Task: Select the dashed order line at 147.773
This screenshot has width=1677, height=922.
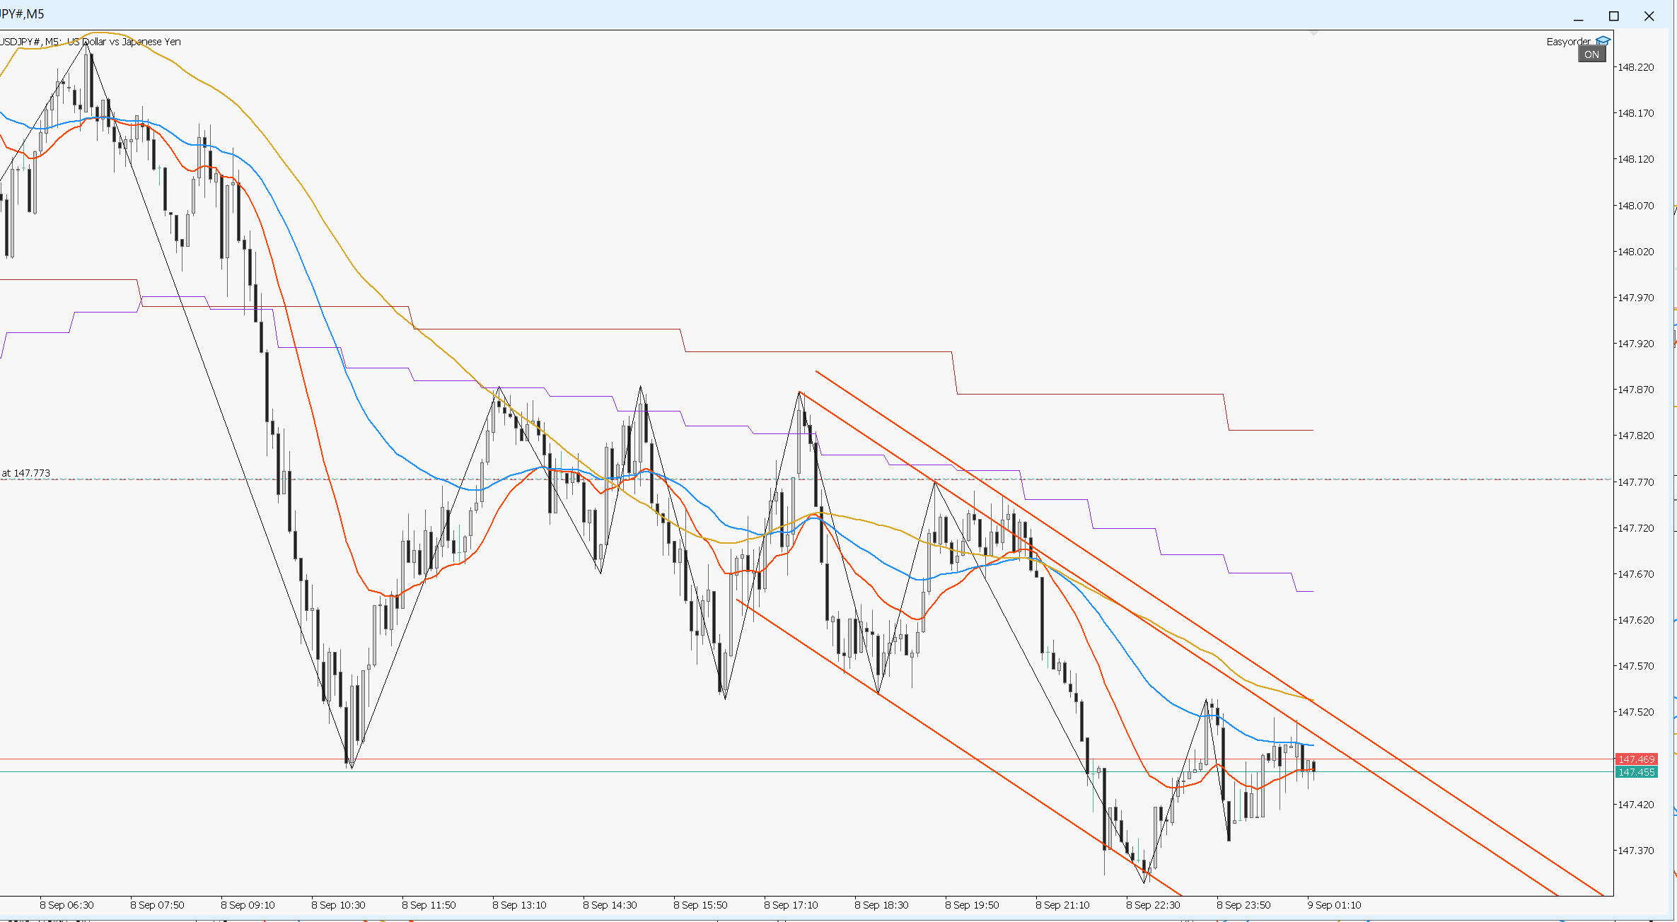Action: (x=806, y=479)
